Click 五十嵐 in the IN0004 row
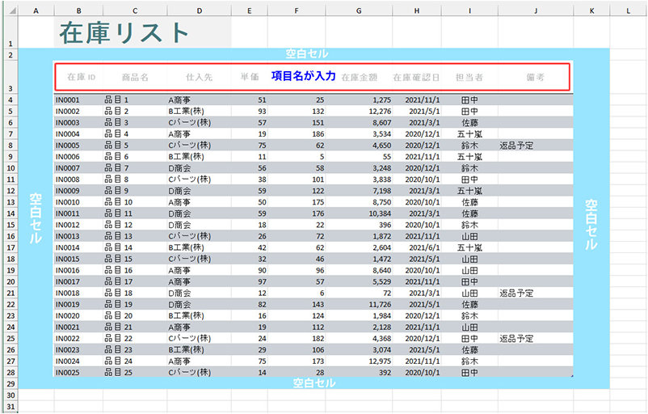This screenshot has height=414, width=648. pyautogui.click(x=469, y=134)
